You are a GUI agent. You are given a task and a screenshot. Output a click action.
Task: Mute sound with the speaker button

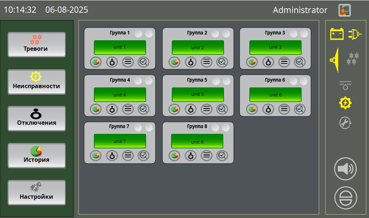tap(345, 169)
